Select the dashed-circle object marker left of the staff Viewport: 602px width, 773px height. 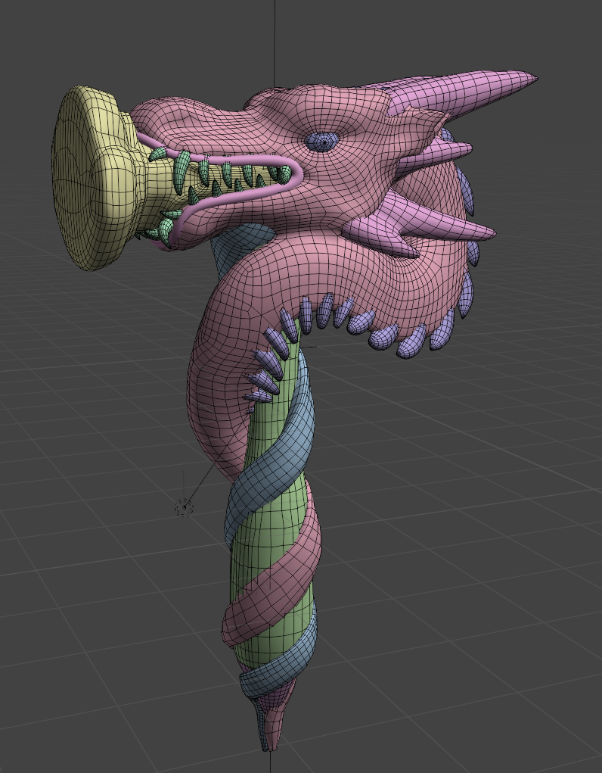click(x=185, y=507)
